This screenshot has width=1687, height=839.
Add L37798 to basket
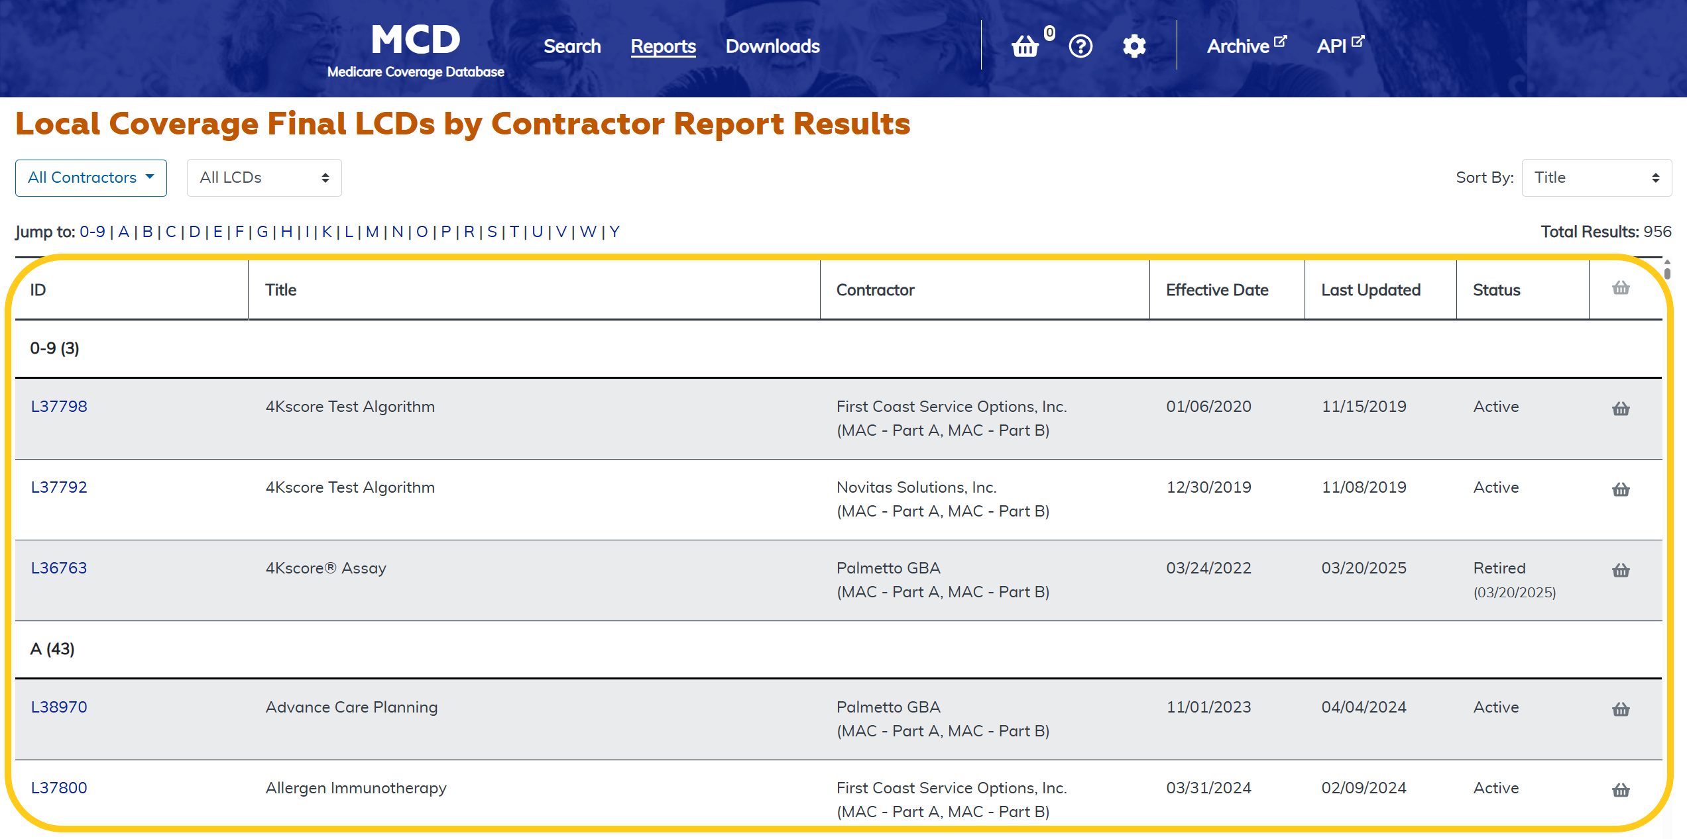pos(1621,409)
